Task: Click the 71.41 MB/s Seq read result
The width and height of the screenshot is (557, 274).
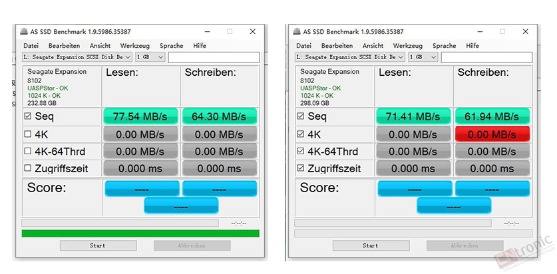Action: (413, 116)
